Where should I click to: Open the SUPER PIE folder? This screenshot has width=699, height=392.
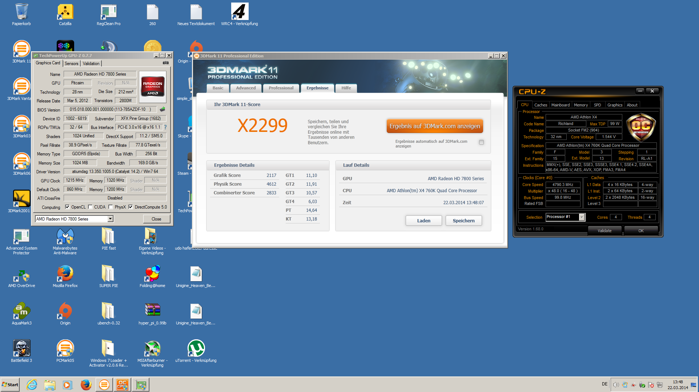108,276
